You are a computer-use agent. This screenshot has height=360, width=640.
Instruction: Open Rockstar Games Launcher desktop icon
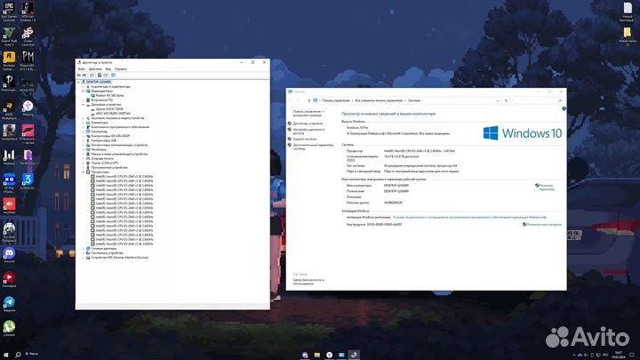[9, 60]
